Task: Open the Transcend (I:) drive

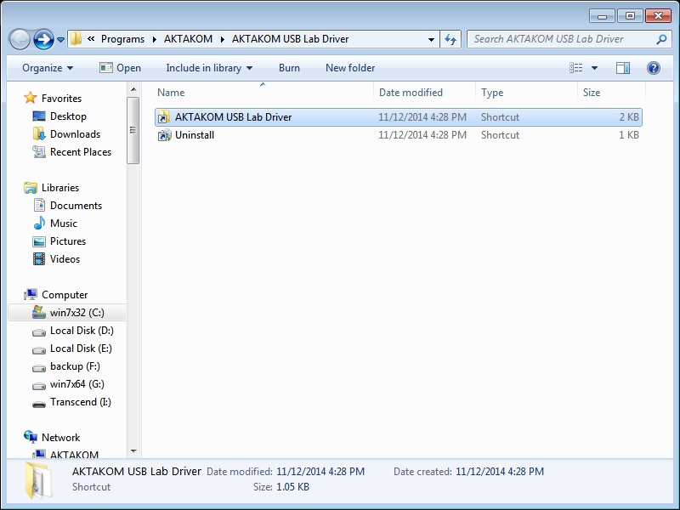Action: (x=80, y=402)
